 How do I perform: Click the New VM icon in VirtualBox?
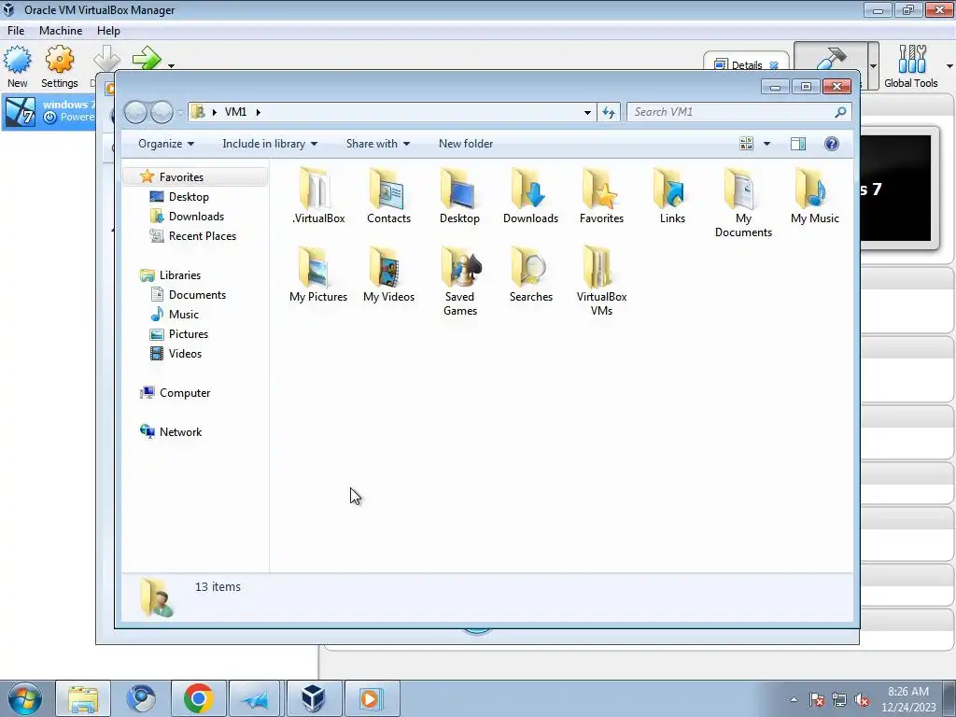(x=17, y=66)
